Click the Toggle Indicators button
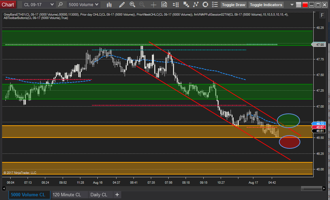330x200 pixels. 266,5
